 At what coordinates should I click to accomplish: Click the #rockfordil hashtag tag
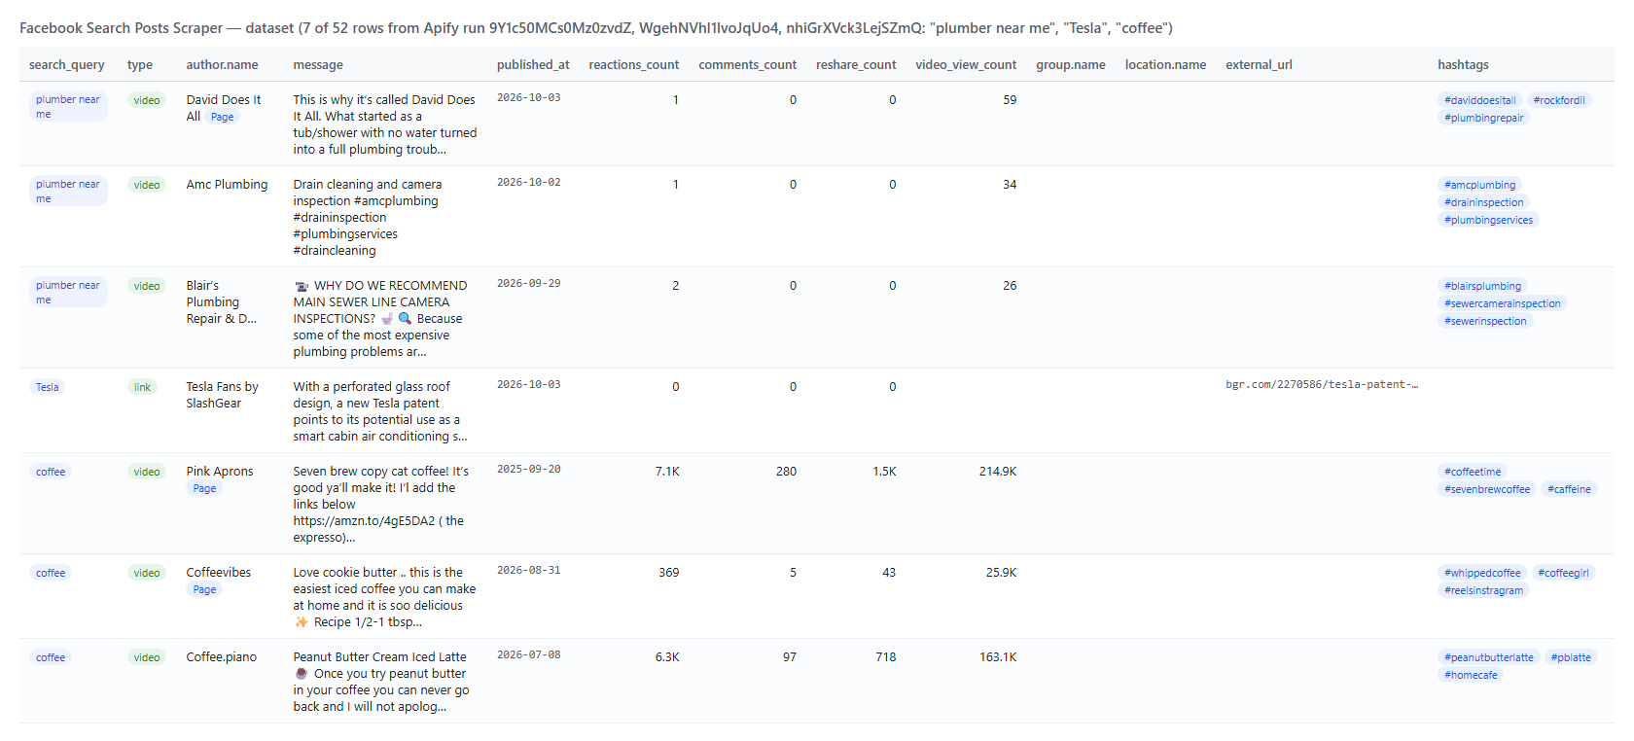1559,100
